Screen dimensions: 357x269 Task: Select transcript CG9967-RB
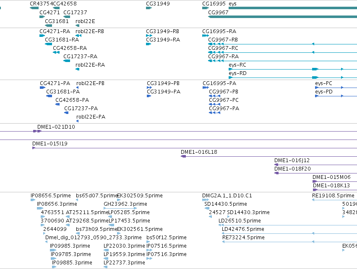(x=223, y=39)
